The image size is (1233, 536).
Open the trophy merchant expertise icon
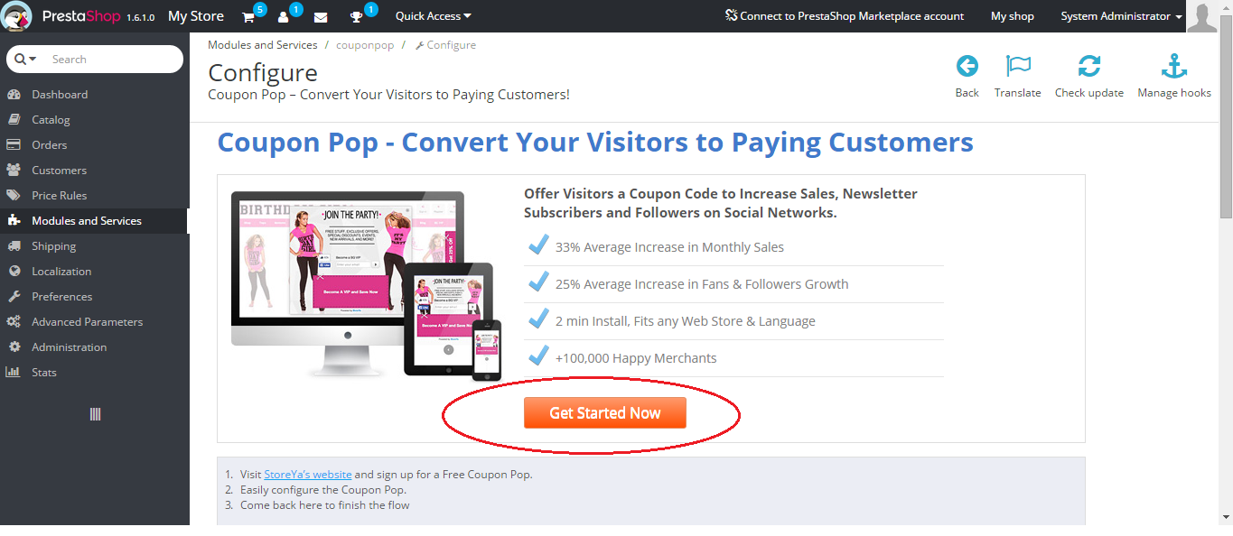(x=357, y=17)
